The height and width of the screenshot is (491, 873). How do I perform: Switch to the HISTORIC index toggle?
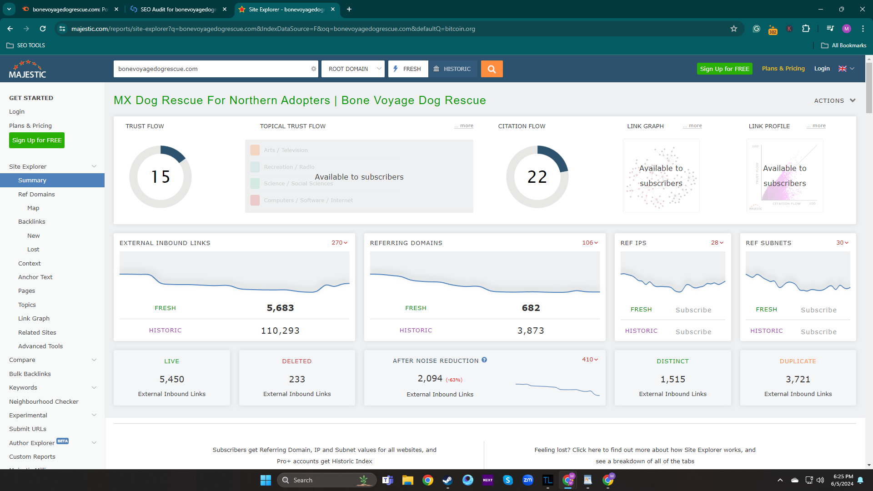point(452,69)
